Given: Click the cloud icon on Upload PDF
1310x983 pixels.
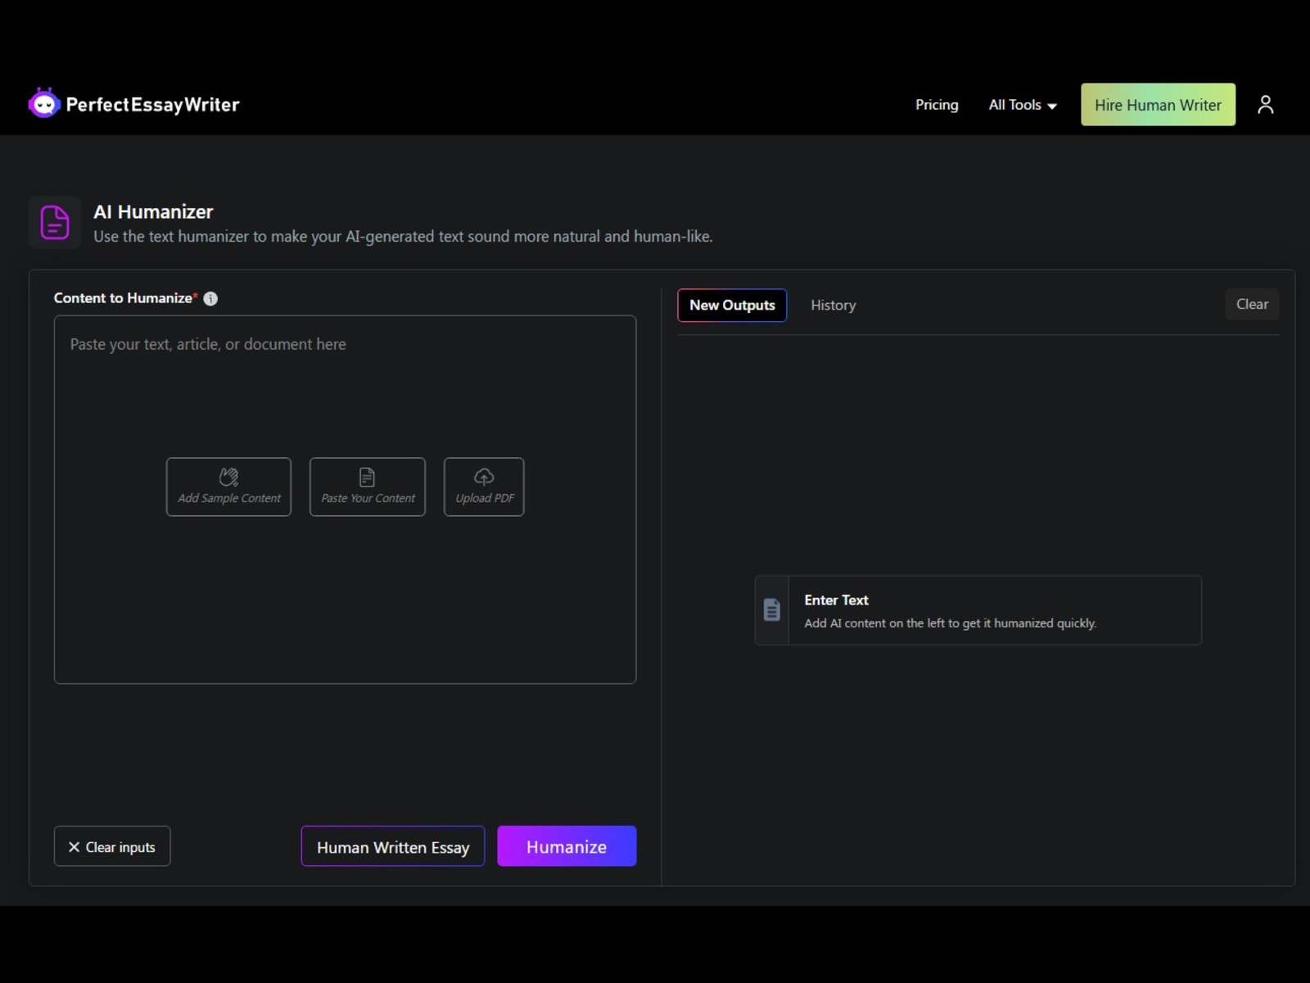Looking at the screenshot, I should (x=483, y=477).
